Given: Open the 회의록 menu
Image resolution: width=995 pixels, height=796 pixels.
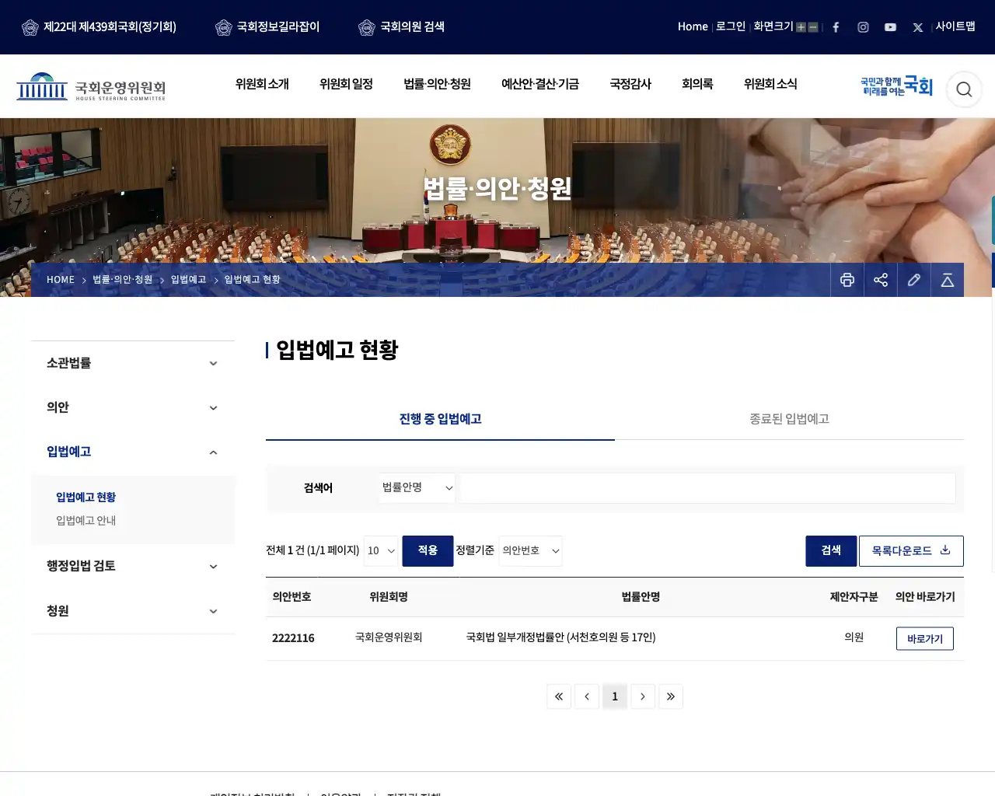Looking at the screenshot, I should (x=697, y=84).
